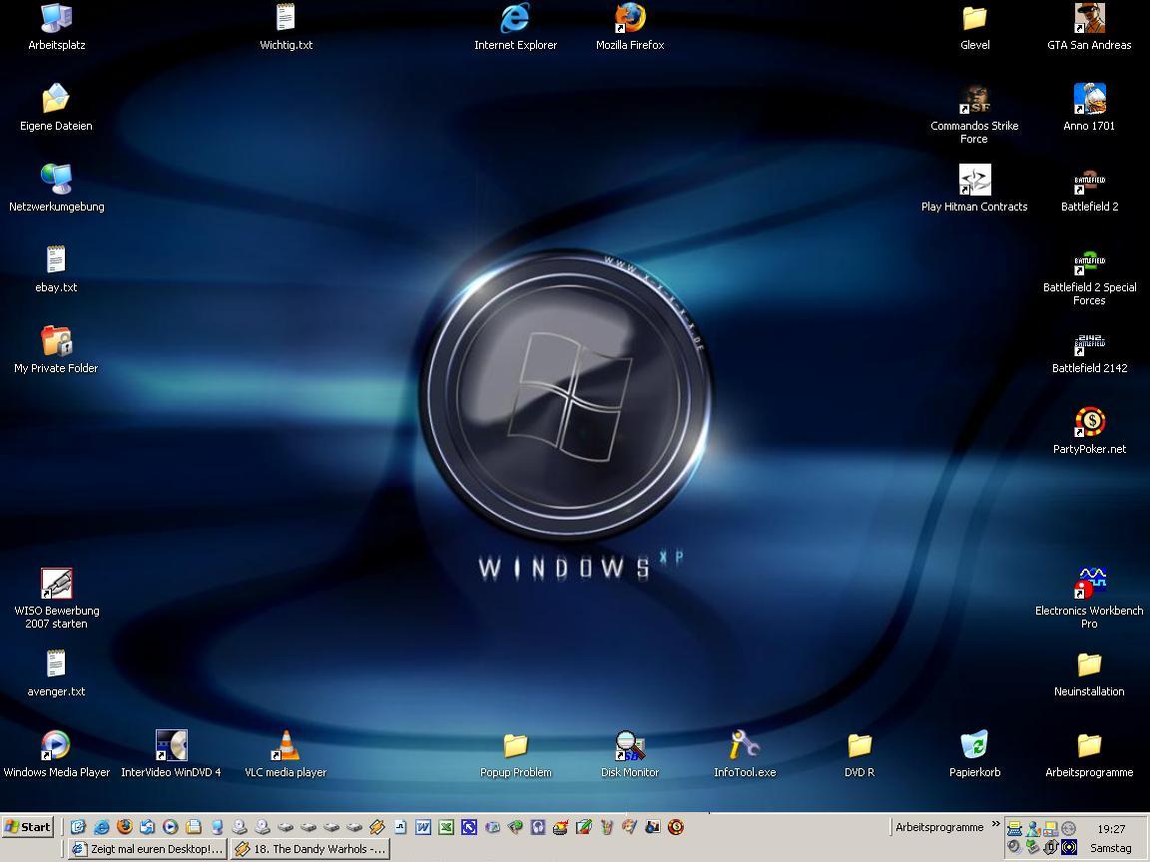Open the Start menu

(x=27, y=827)
